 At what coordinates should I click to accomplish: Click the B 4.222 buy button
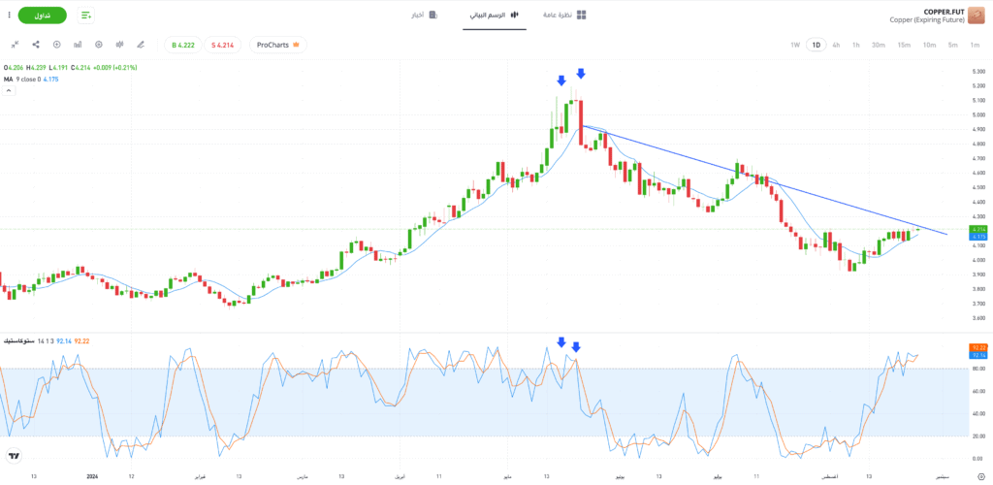pos(183,45)
